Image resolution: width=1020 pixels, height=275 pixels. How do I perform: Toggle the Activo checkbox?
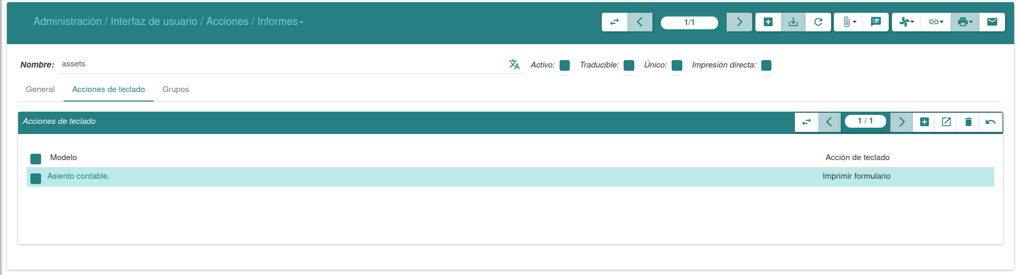564,65
